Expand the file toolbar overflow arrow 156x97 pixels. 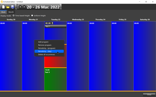(x=16, y=9)
